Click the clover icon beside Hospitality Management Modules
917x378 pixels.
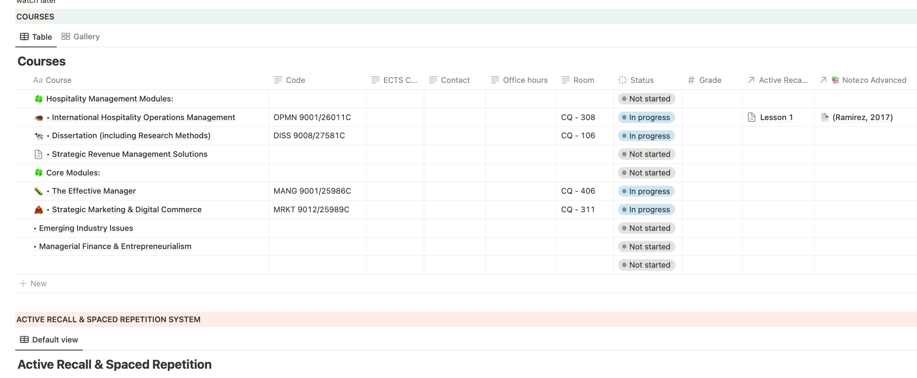pyautogui.click(x=38, y=99)
